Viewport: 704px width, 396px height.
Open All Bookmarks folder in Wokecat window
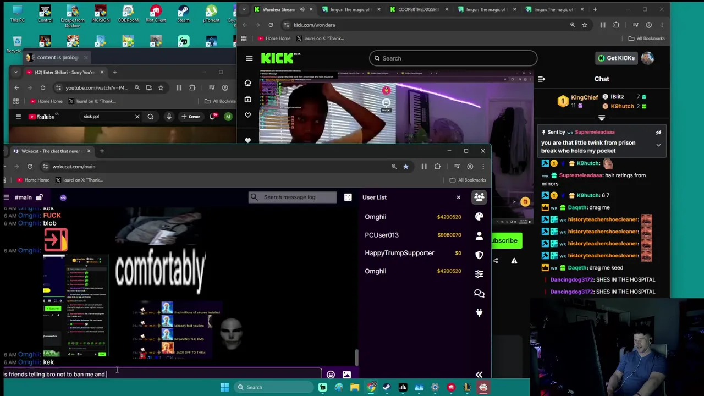click(468, 180)
